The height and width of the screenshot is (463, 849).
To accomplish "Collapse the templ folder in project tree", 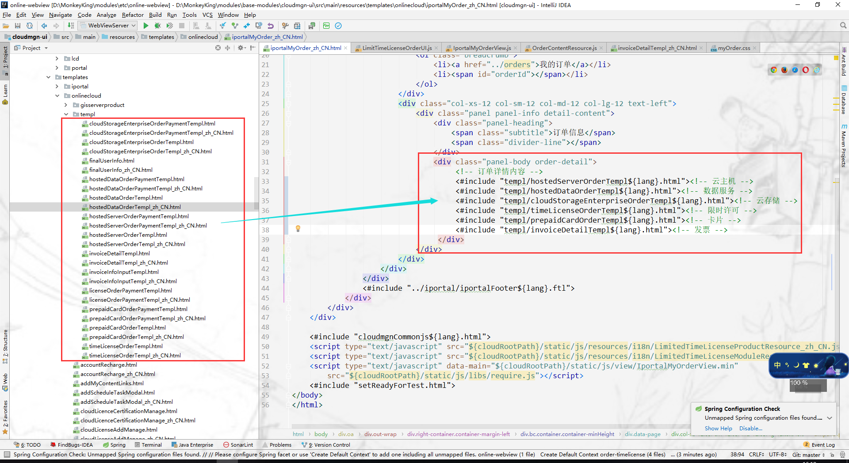I will coord(66,114).
